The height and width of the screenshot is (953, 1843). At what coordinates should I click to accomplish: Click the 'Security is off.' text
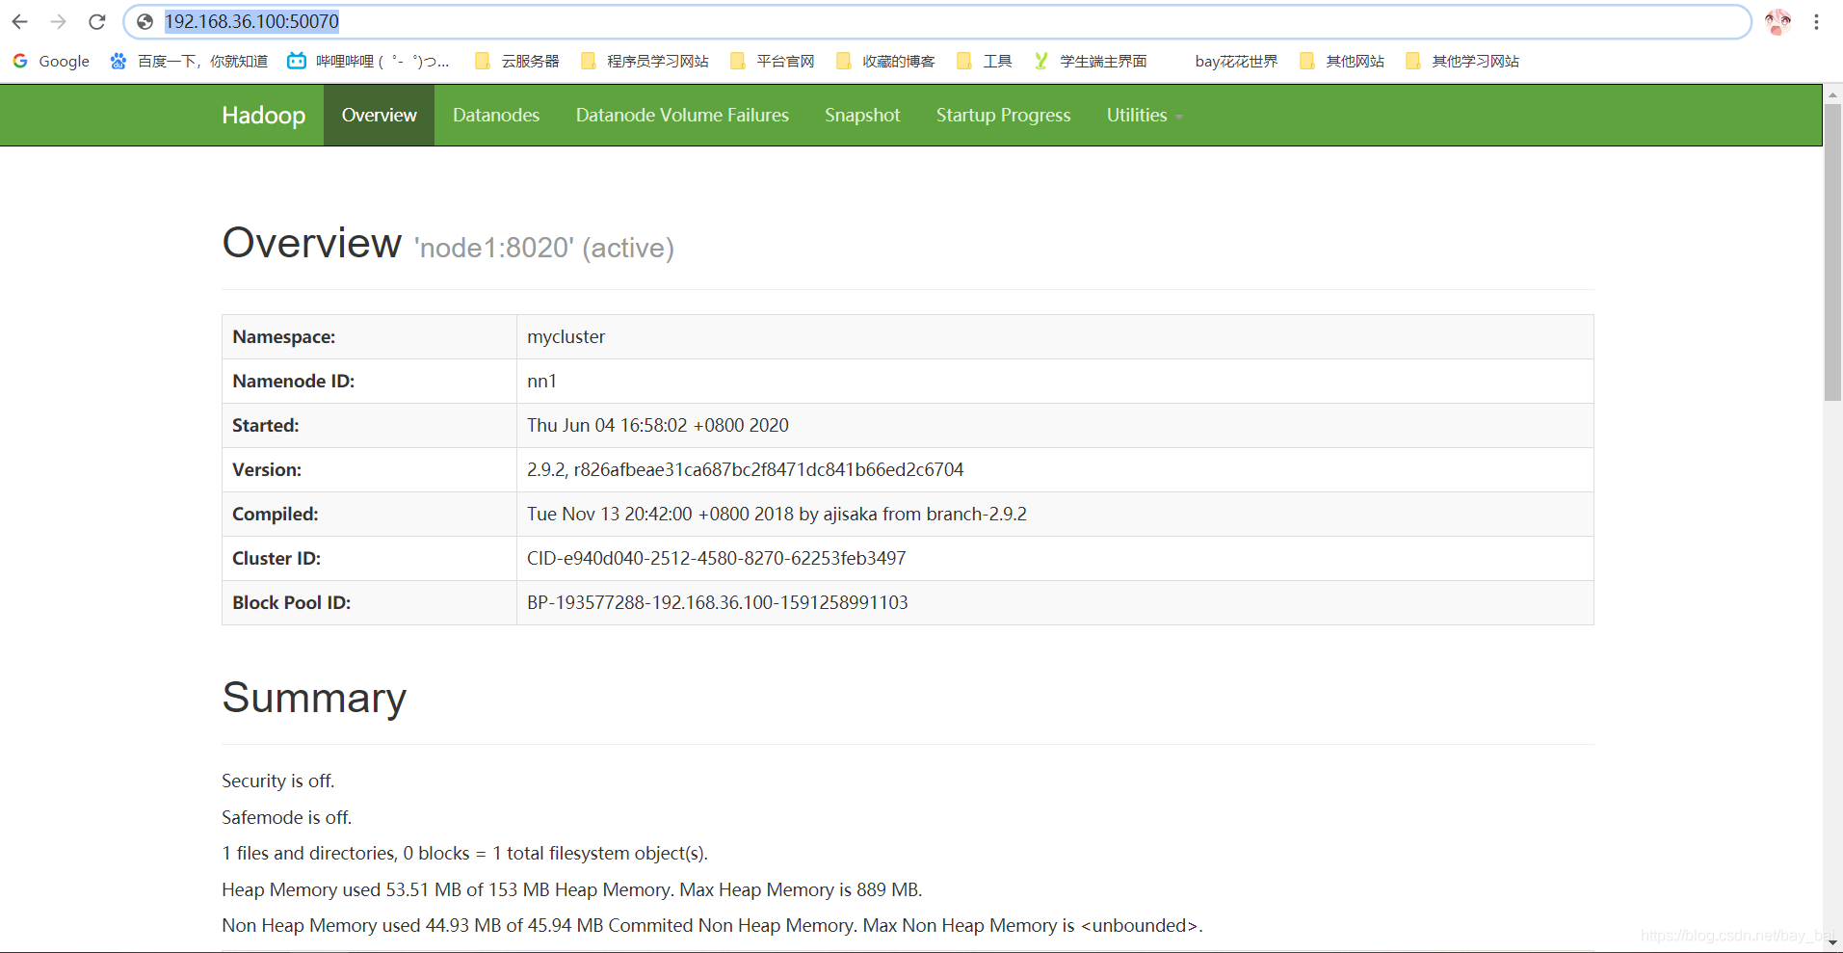277,781
